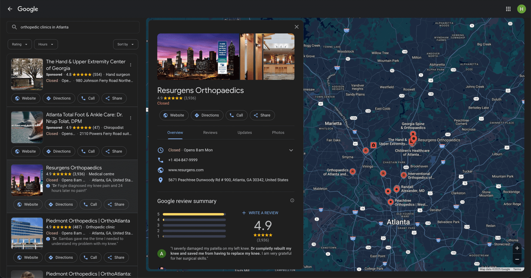This screenshot has width=531, height=278.
Task: Click the Directions button in the detail panel
Action: pos(207,115)
